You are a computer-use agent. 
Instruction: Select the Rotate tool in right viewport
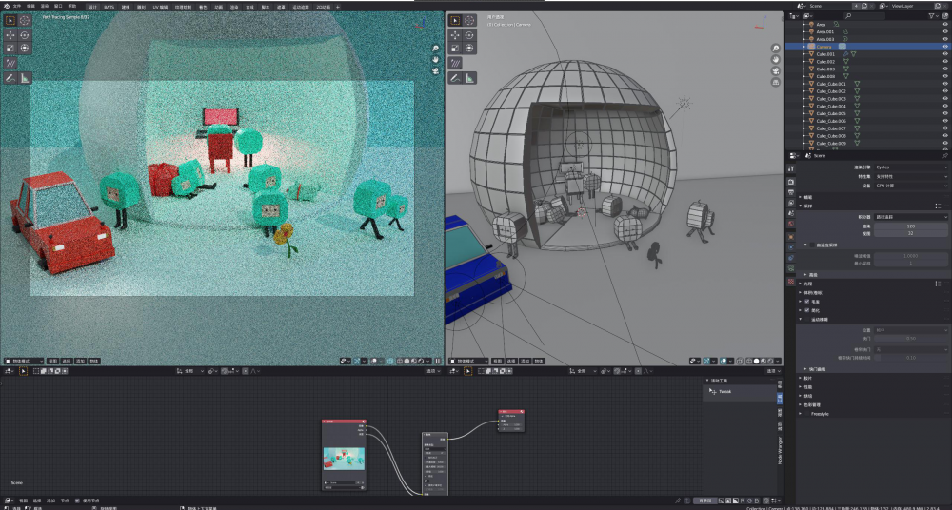pos(469,35)
